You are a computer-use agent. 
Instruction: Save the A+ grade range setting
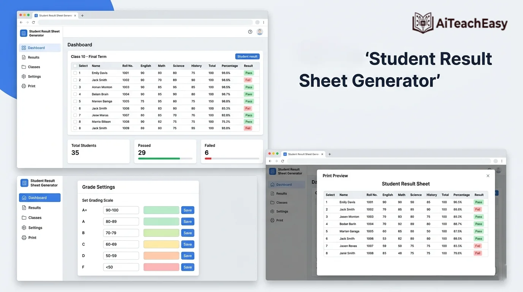187,210
